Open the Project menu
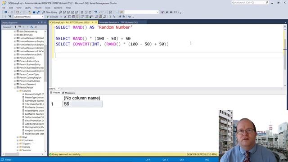Viewport: 288px width, 162px height. [x=38, y=8]
